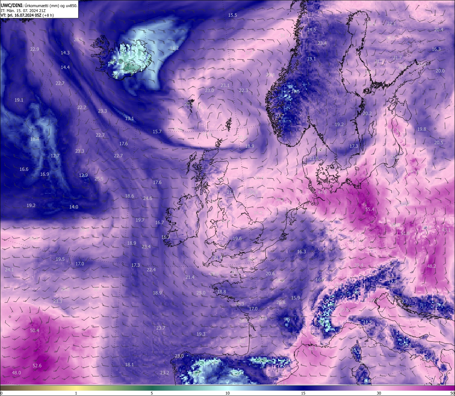Click the 14.3 value label
The height and width of the screenshot is (396, 455).
click(65, 53)
